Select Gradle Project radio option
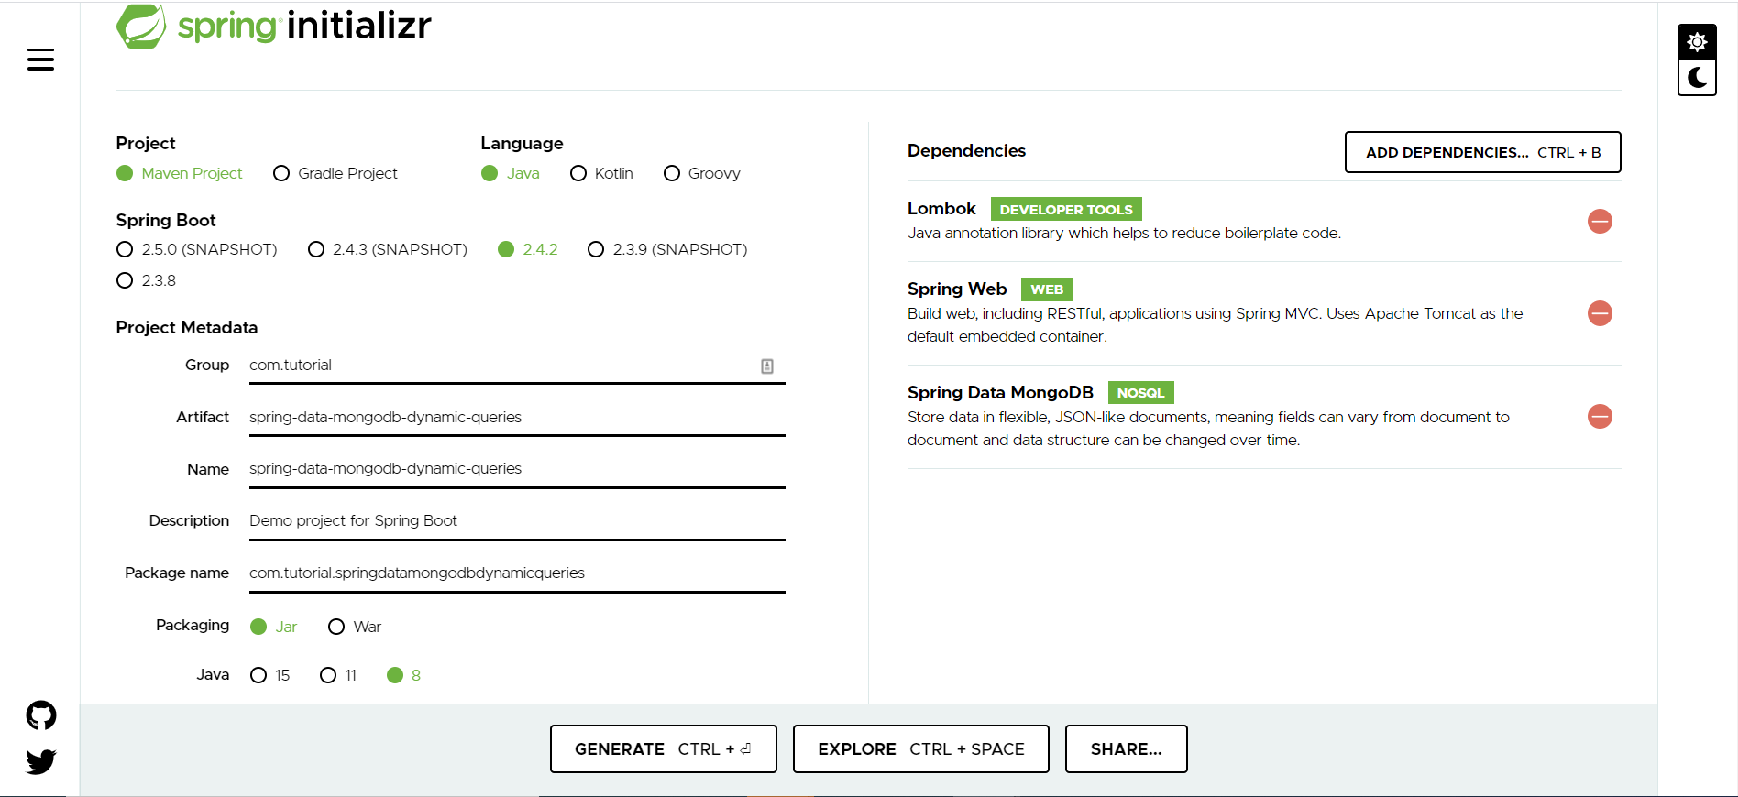 (x=281, y=174)
